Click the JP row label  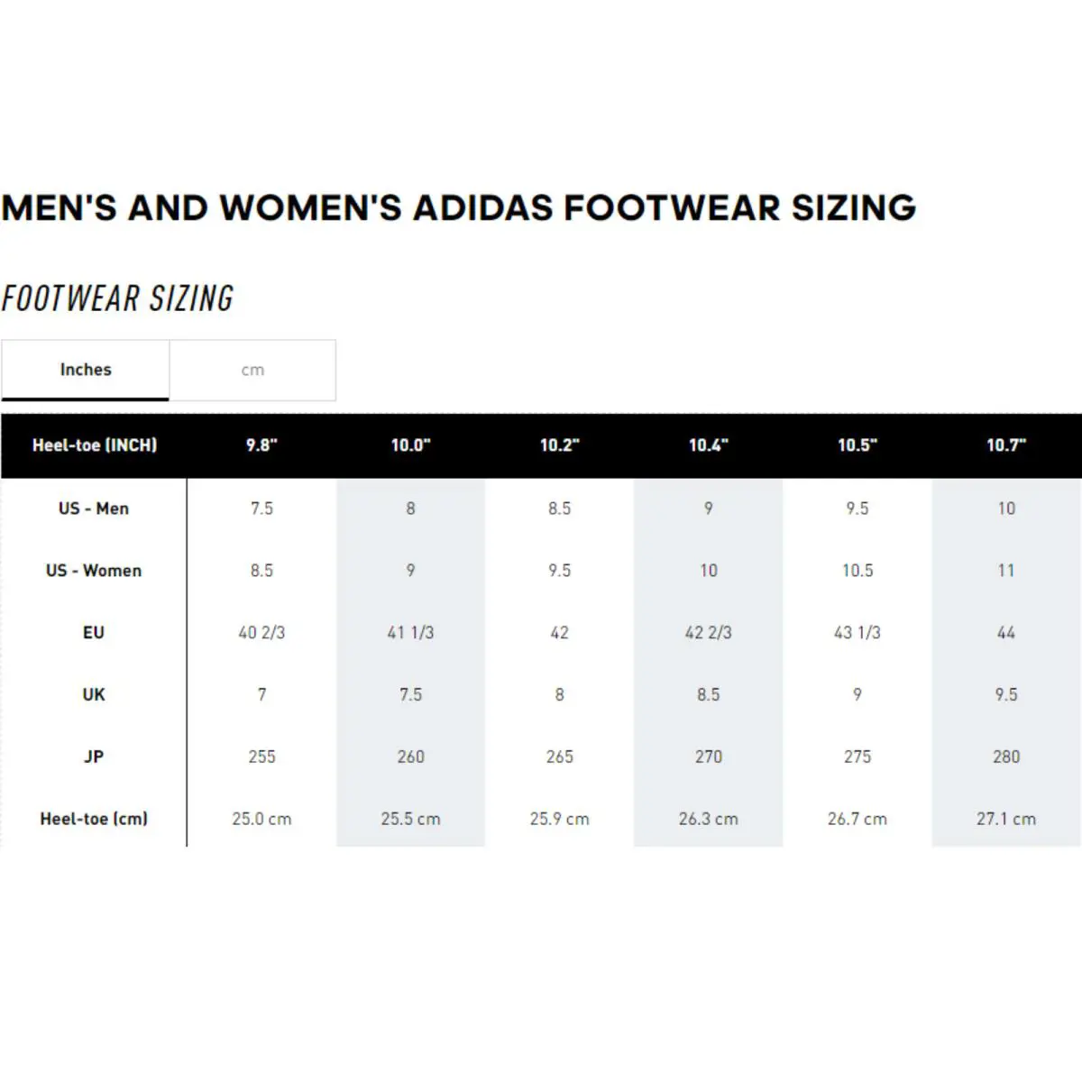(x=94, y=757)
